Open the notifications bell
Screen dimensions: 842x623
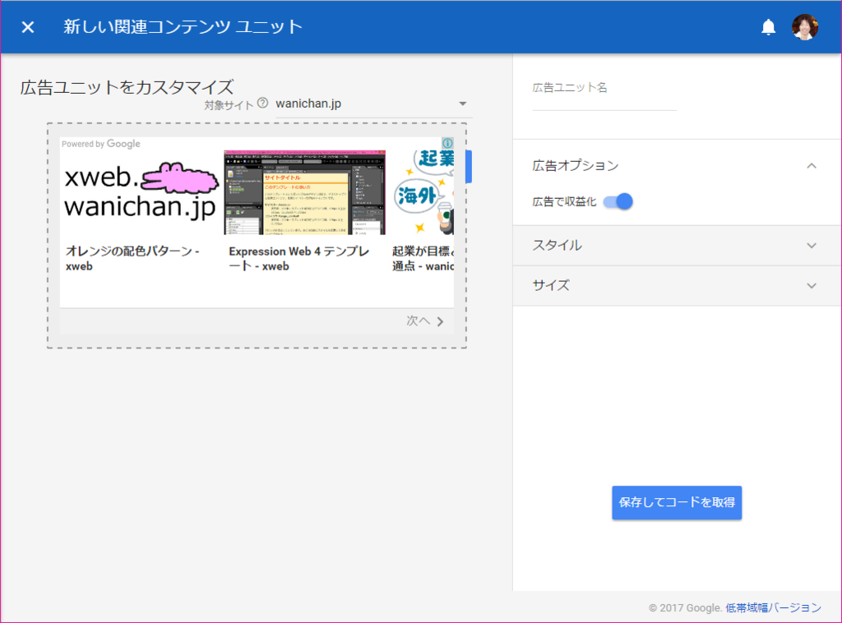click(769, 27)
